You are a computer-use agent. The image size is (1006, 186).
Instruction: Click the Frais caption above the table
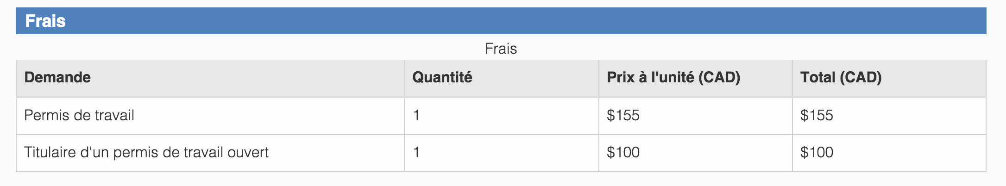pyautogui.click(x=501, y=49)
